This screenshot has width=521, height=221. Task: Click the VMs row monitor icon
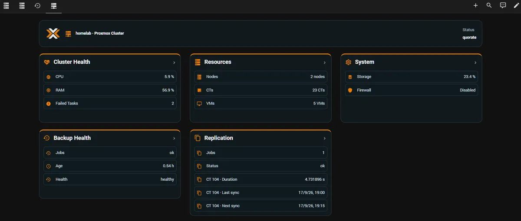click(x=199, y=104)
